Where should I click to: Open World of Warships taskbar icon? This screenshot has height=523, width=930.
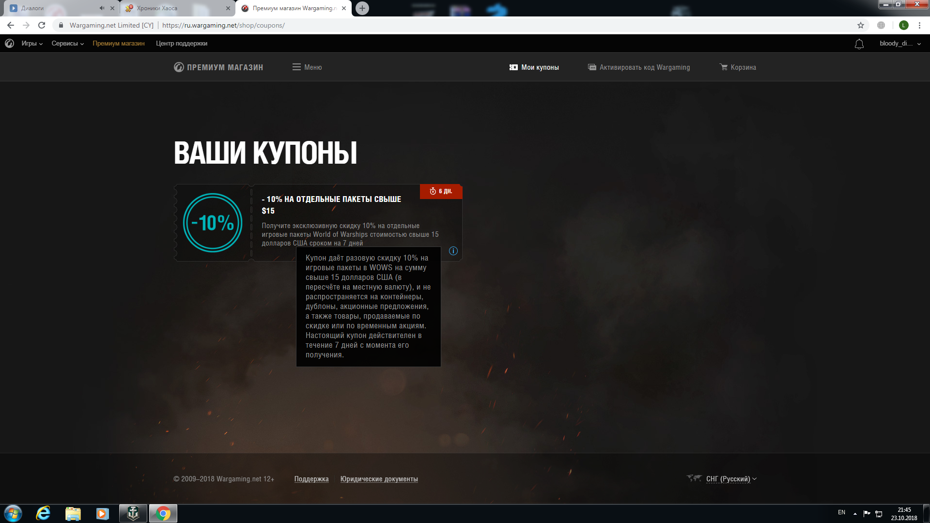coord(133,513)
